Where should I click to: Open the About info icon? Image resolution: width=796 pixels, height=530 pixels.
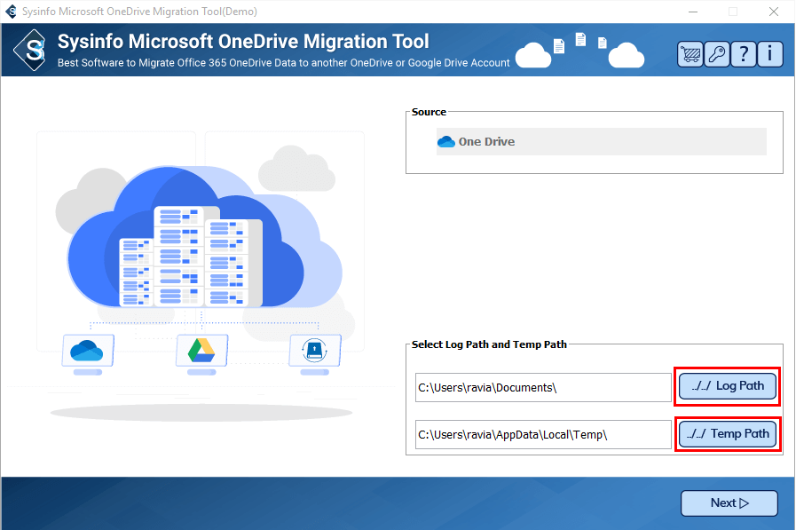pos(770,54)
